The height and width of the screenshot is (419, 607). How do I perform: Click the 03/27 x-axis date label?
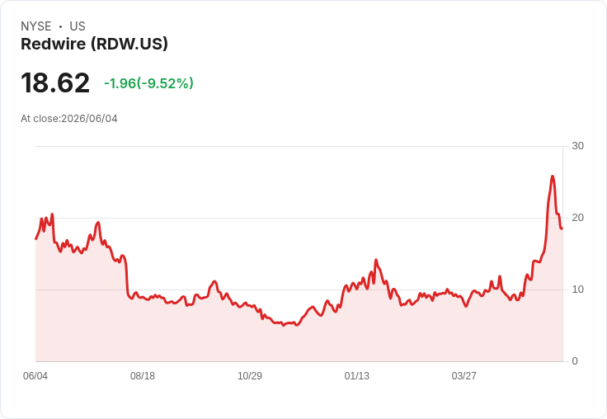[463, 375]
